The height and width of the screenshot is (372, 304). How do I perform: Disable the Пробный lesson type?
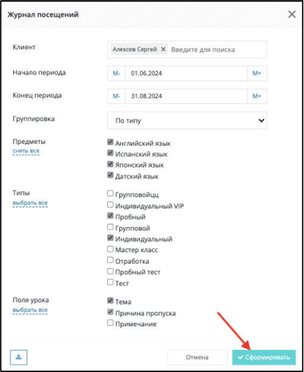[x=110, y=215]
